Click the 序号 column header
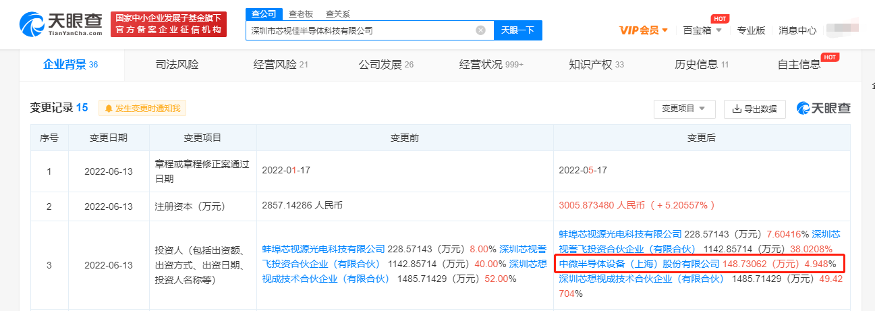 tap(49, 138)
